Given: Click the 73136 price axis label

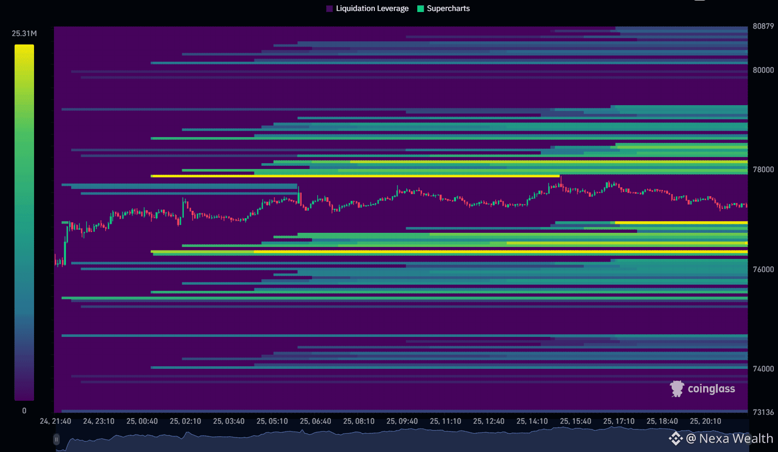Looking at the screenshot, I should coord(763,412).
